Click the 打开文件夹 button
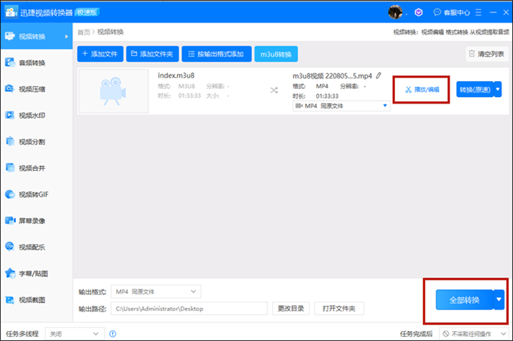This screenshot has width=513, height=341. 339,308
